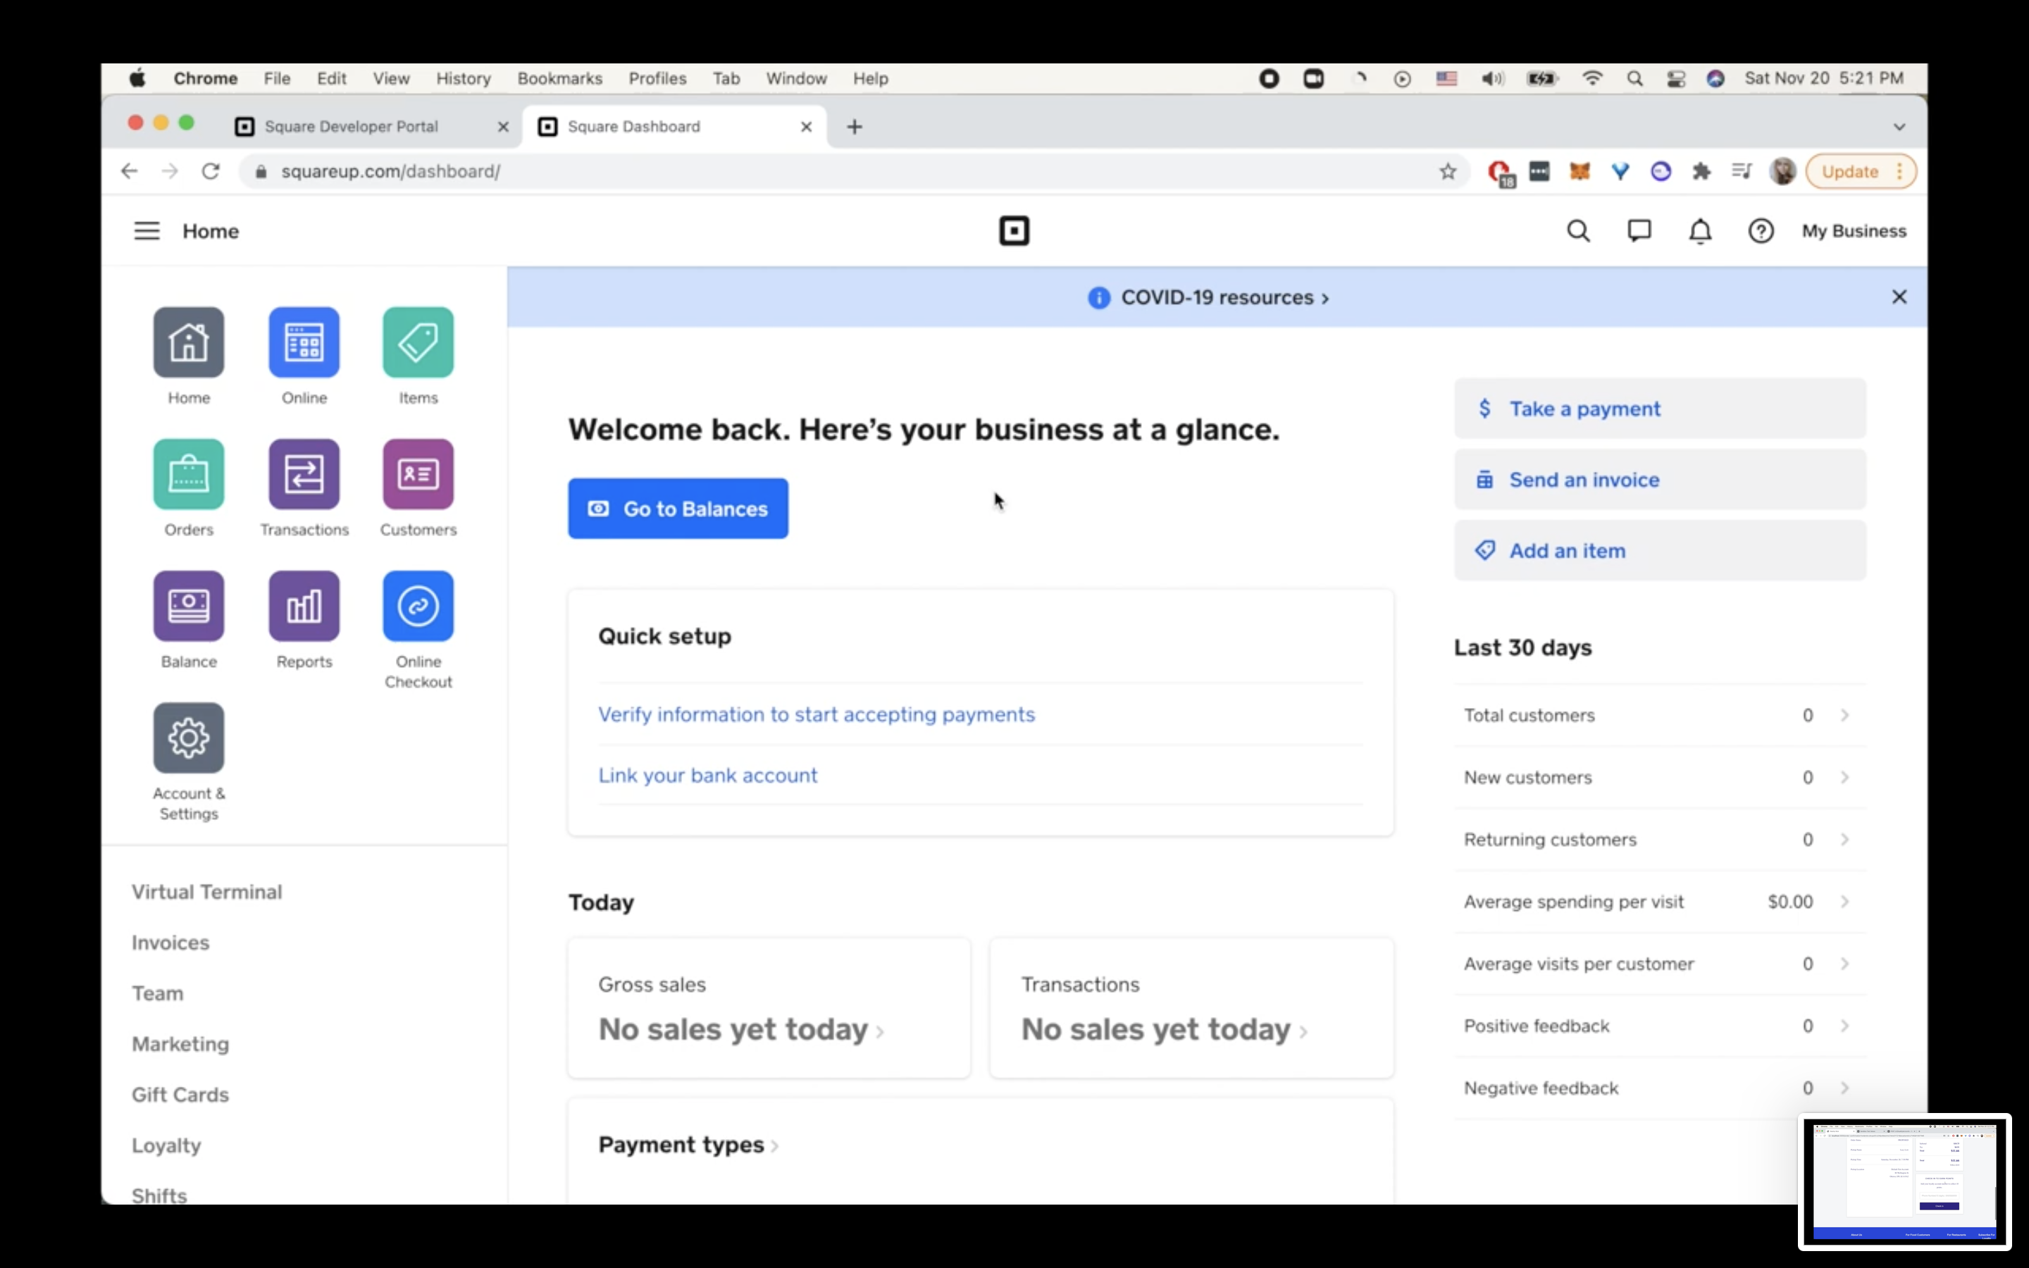Toggle the hamburger navigation menu
The width and height of the screenshot is (2029, 1268).
tap(147, 230)
